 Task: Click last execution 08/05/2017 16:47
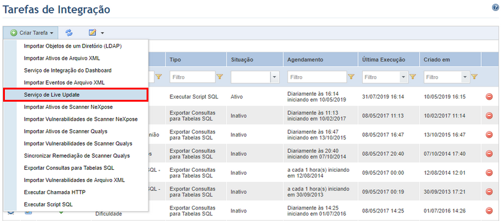click(383, 135)
